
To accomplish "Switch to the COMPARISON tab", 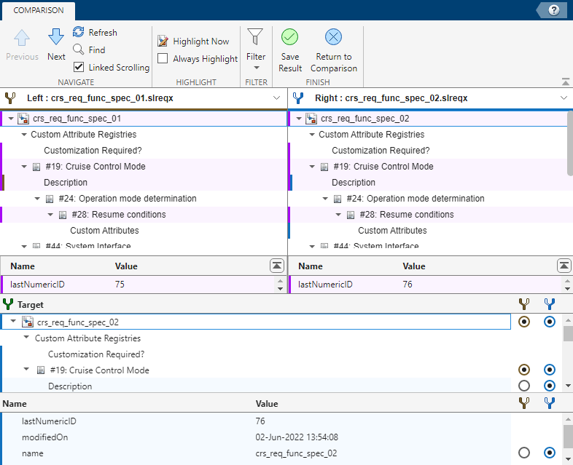I will (39, 10).
